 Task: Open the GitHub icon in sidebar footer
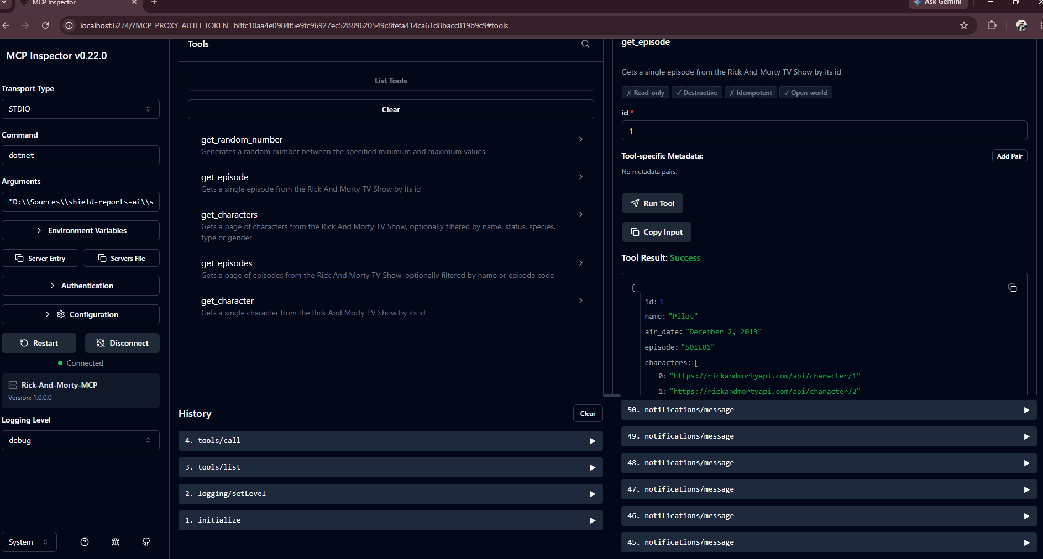point(146,542)
